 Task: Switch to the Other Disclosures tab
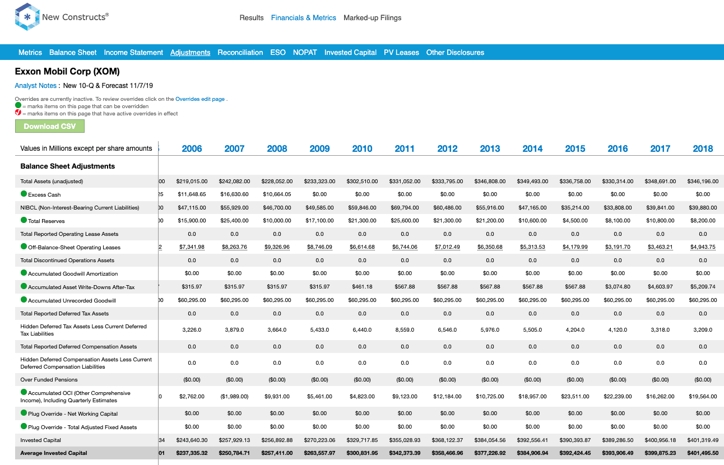[x=455, y=53]
